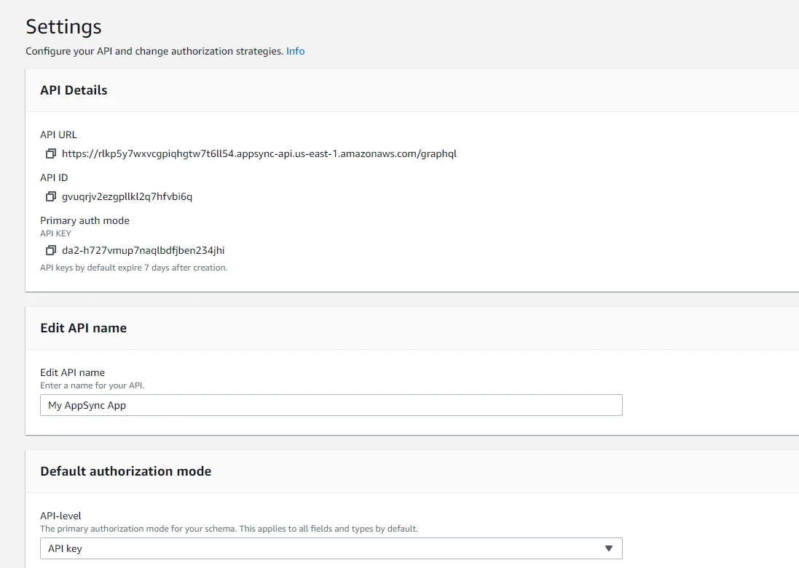This screenshot has height=568, width=799.
Task: Click the Edit API name section header
Action: 83,328
